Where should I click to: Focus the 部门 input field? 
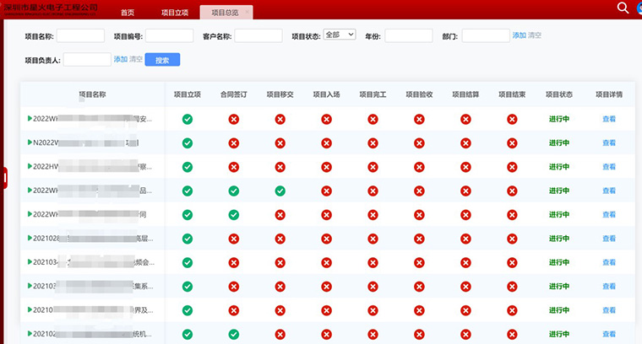[x=486, y=35]
